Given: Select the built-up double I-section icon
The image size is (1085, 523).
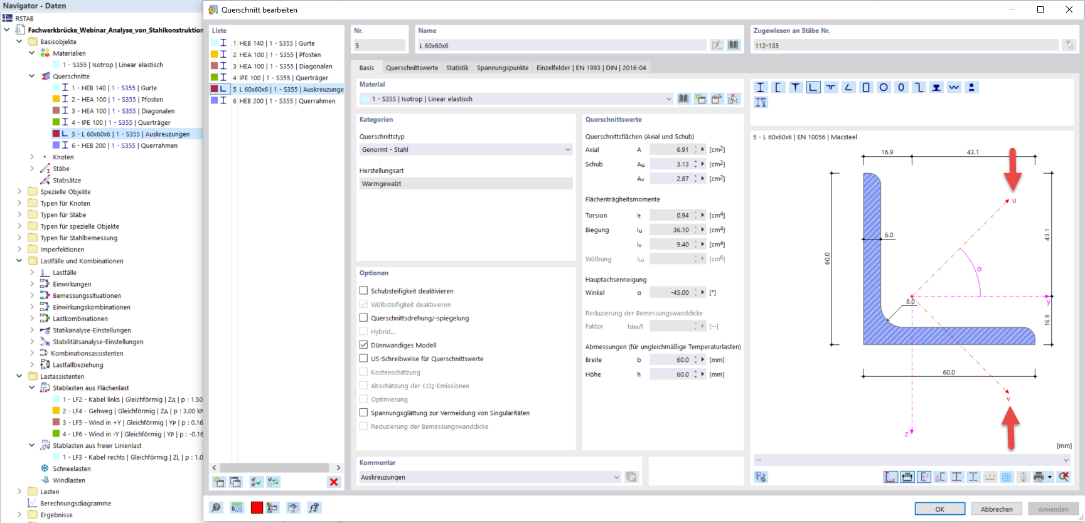Looking at the screenshot, I should coord(761,102).
